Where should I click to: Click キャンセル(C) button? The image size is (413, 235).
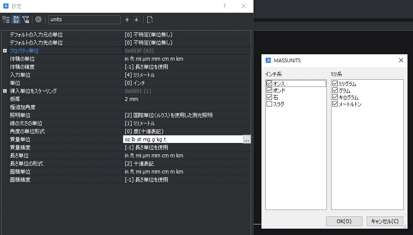pyautogui.click(x=385, y=221)
